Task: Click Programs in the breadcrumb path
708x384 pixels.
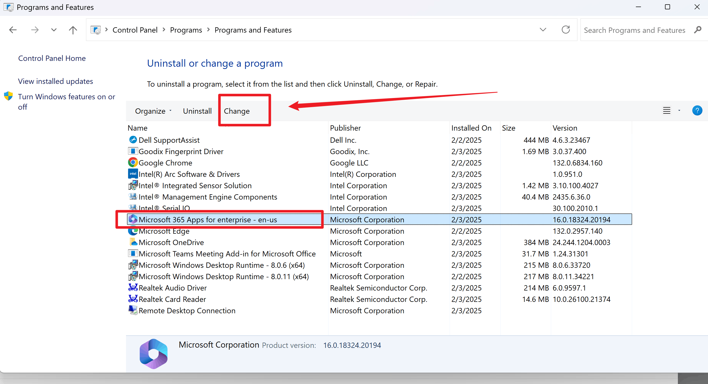Action: point(186,30)
